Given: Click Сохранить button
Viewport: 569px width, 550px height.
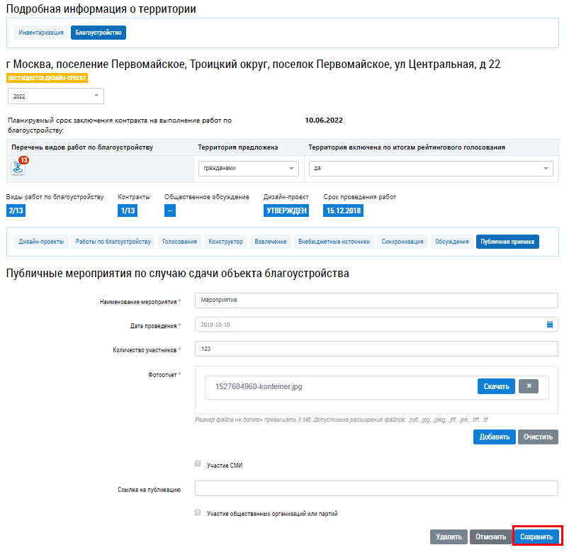Looking at the screenshot, I should 536,537.
